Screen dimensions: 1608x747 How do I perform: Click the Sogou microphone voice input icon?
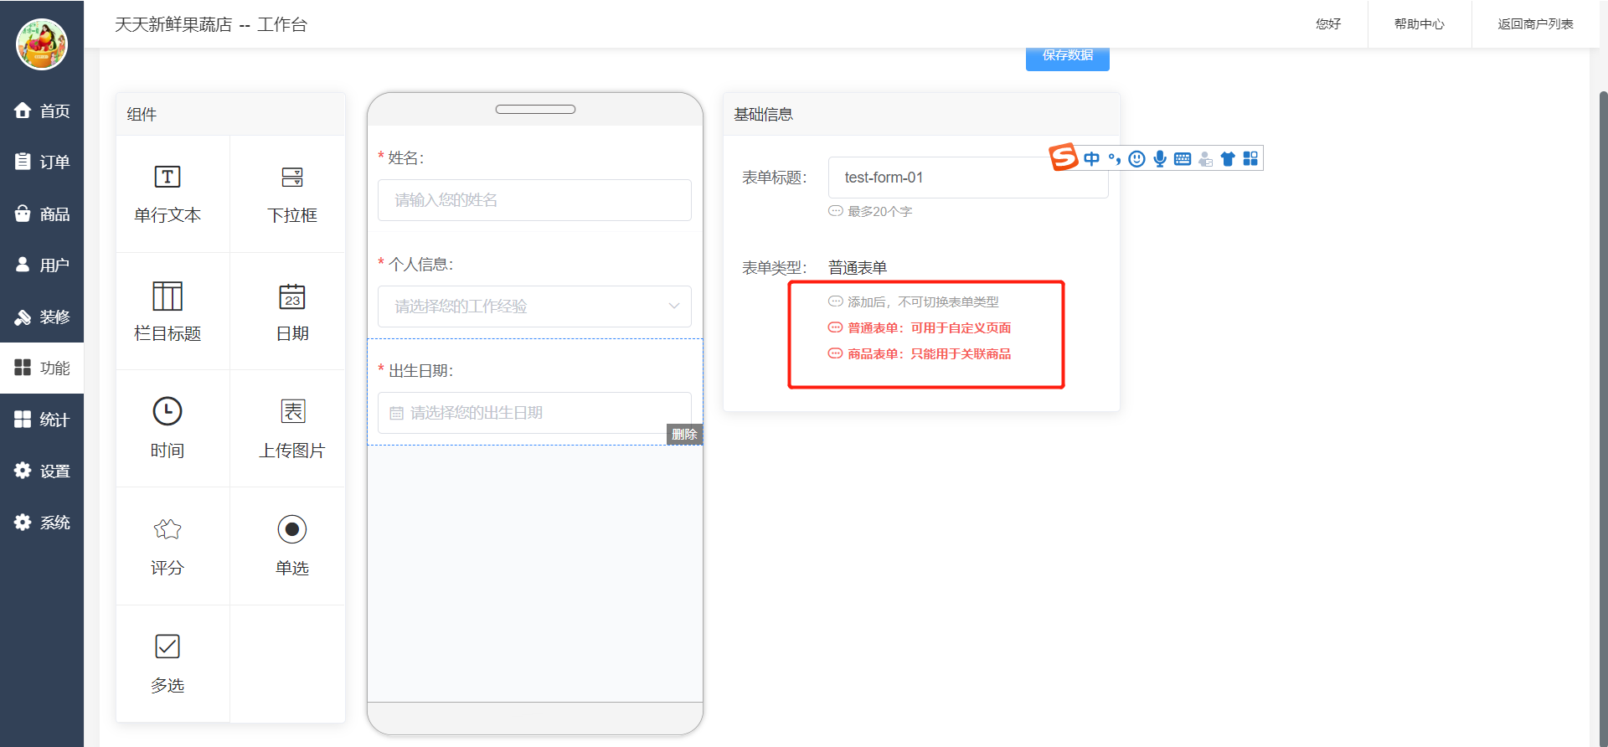coord(1159,159)
